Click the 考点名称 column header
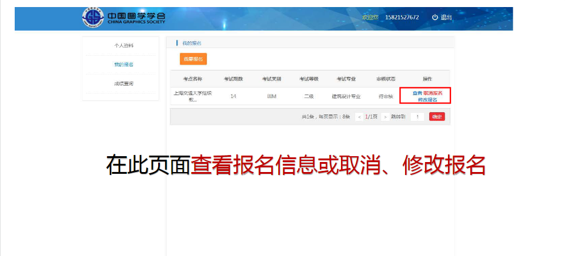The height and width of the screenshot is (256, 565). tap(192, 79)
